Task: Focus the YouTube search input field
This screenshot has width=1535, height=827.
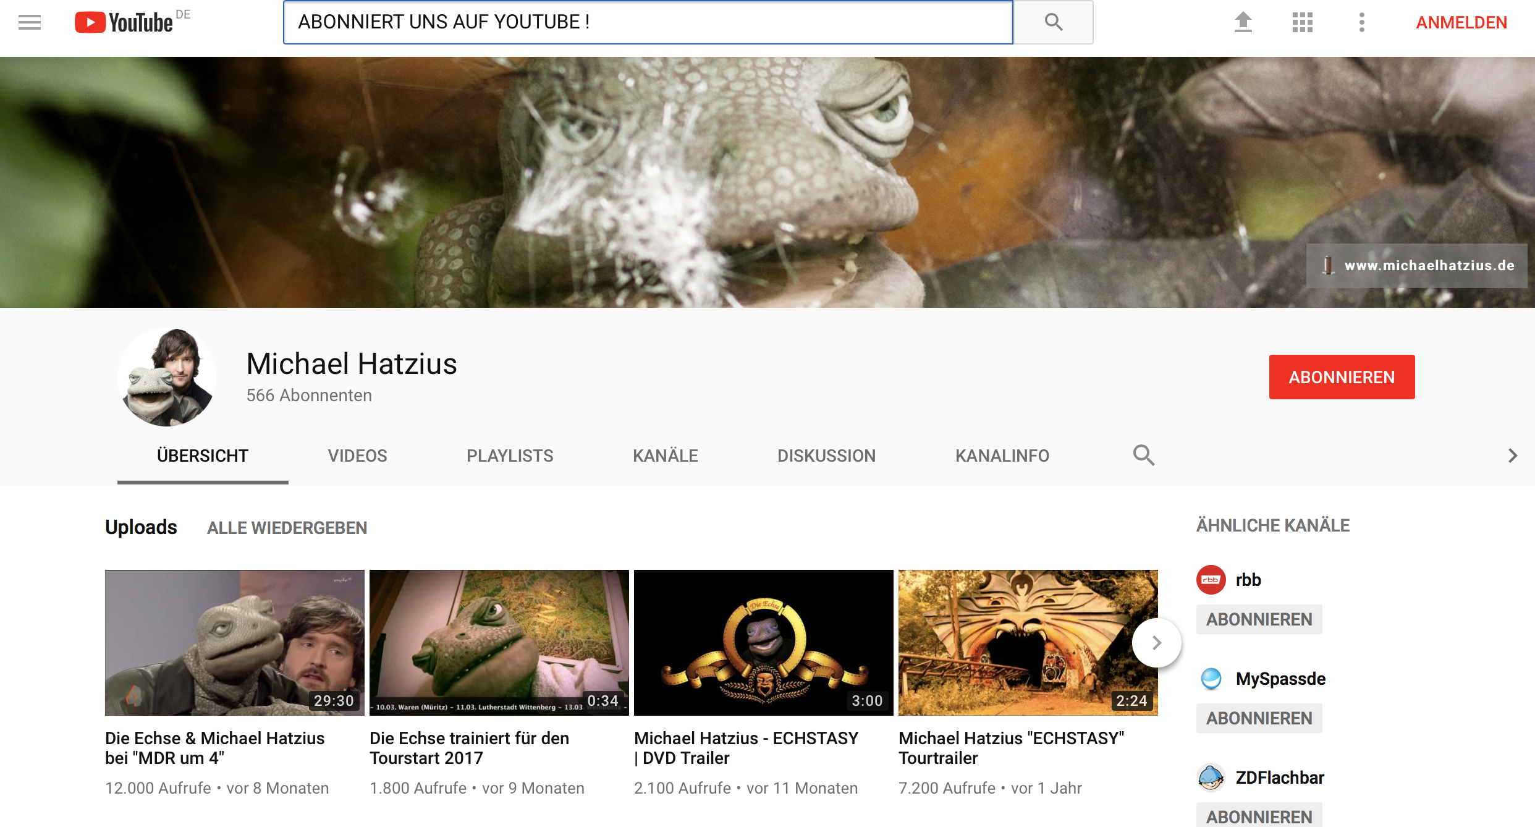Action: point(648,22)
